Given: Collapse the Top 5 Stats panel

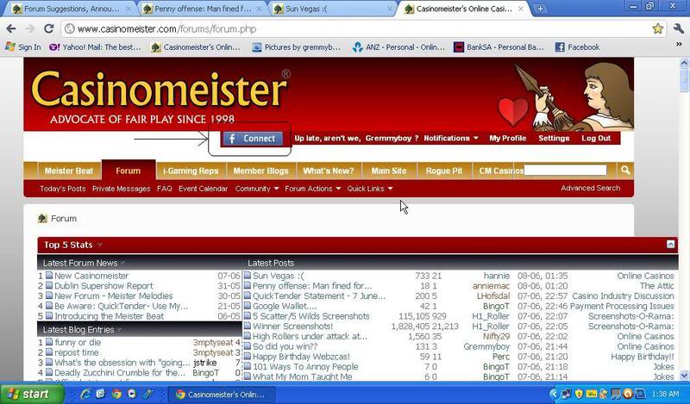Looking at the screenshot, I should (670, 245).
